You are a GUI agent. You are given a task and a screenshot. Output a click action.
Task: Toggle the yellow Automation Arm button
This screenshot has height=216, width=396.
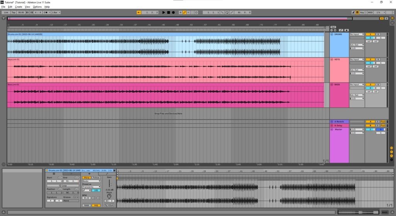coord(184,12)
